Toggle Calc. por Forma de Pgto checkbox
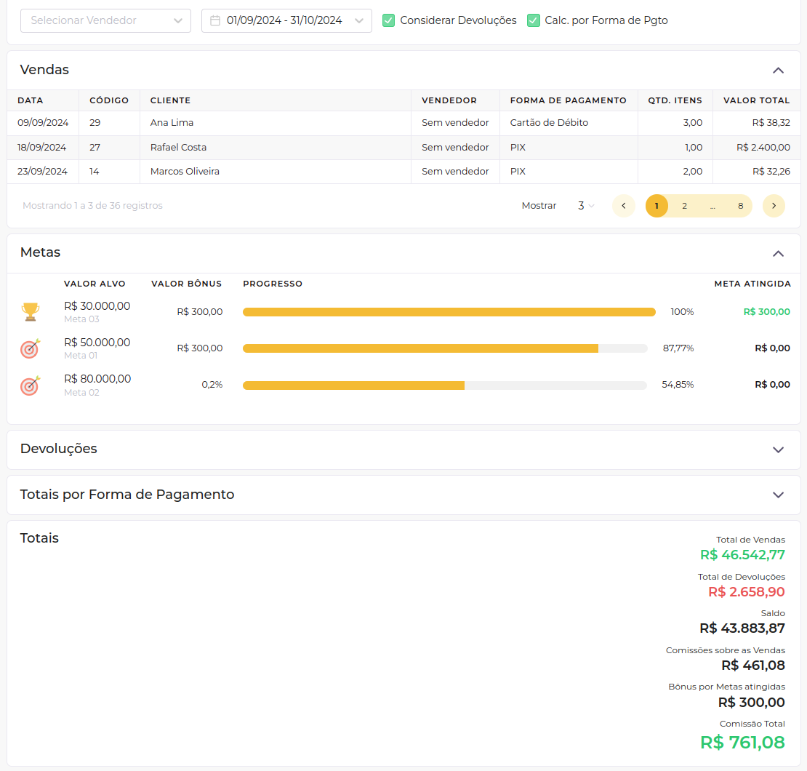The width and height of the screenshot is (807, 771). (534, 20)
